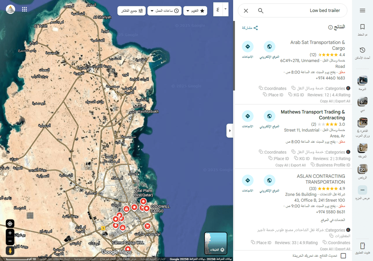Open the rating filter dropdown
This screenshot has height=261, width=373.
pos(195,11)
